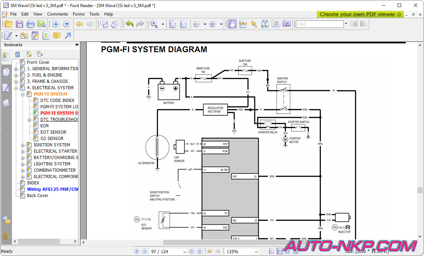Viewport: 424px width, 256px height.
Task: Click the page number field 97 / 124
Action: pyautogui.click(x=168, y=251)
